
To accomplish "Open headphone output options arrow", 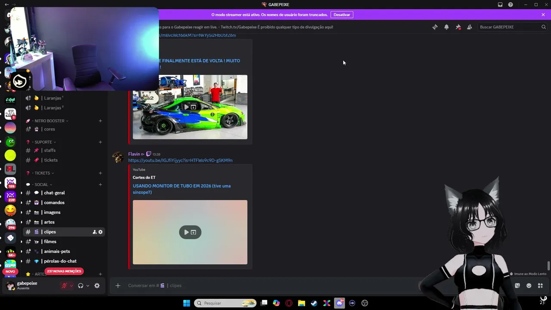I will coord(88,285).
